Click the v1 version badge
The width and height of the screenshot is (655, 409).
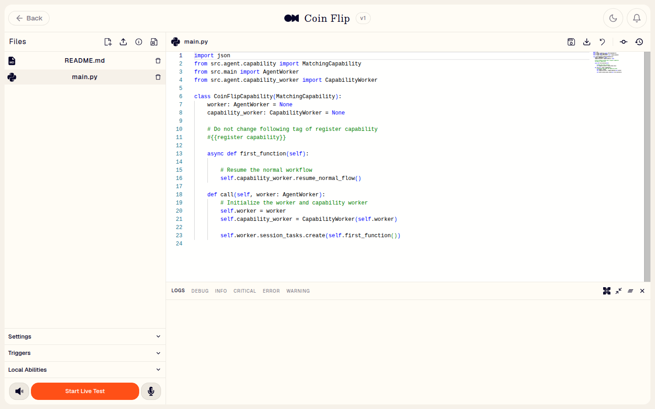point(363,18)
